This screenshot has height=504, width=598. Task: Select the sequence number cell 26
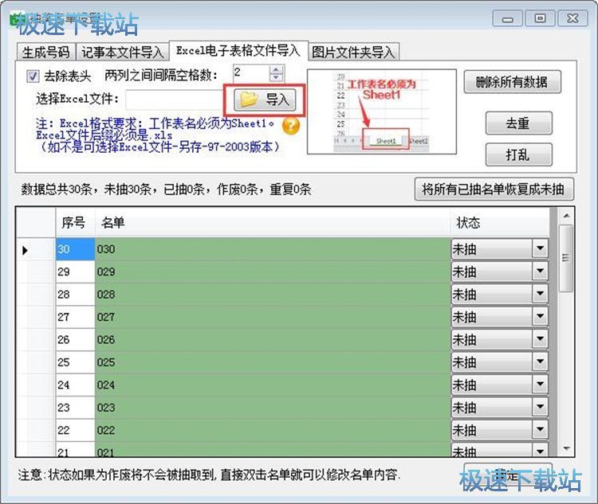pos(75,339)
